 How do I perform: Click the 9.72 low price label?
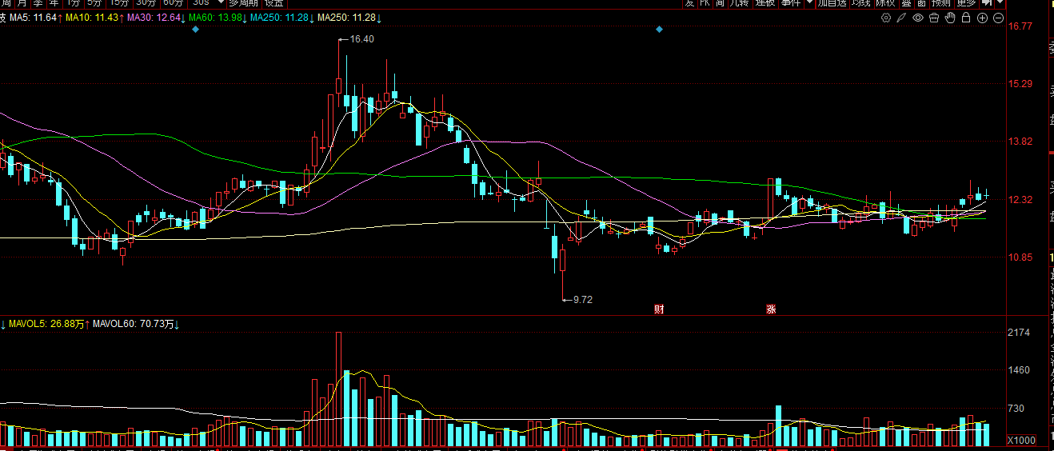583,300
